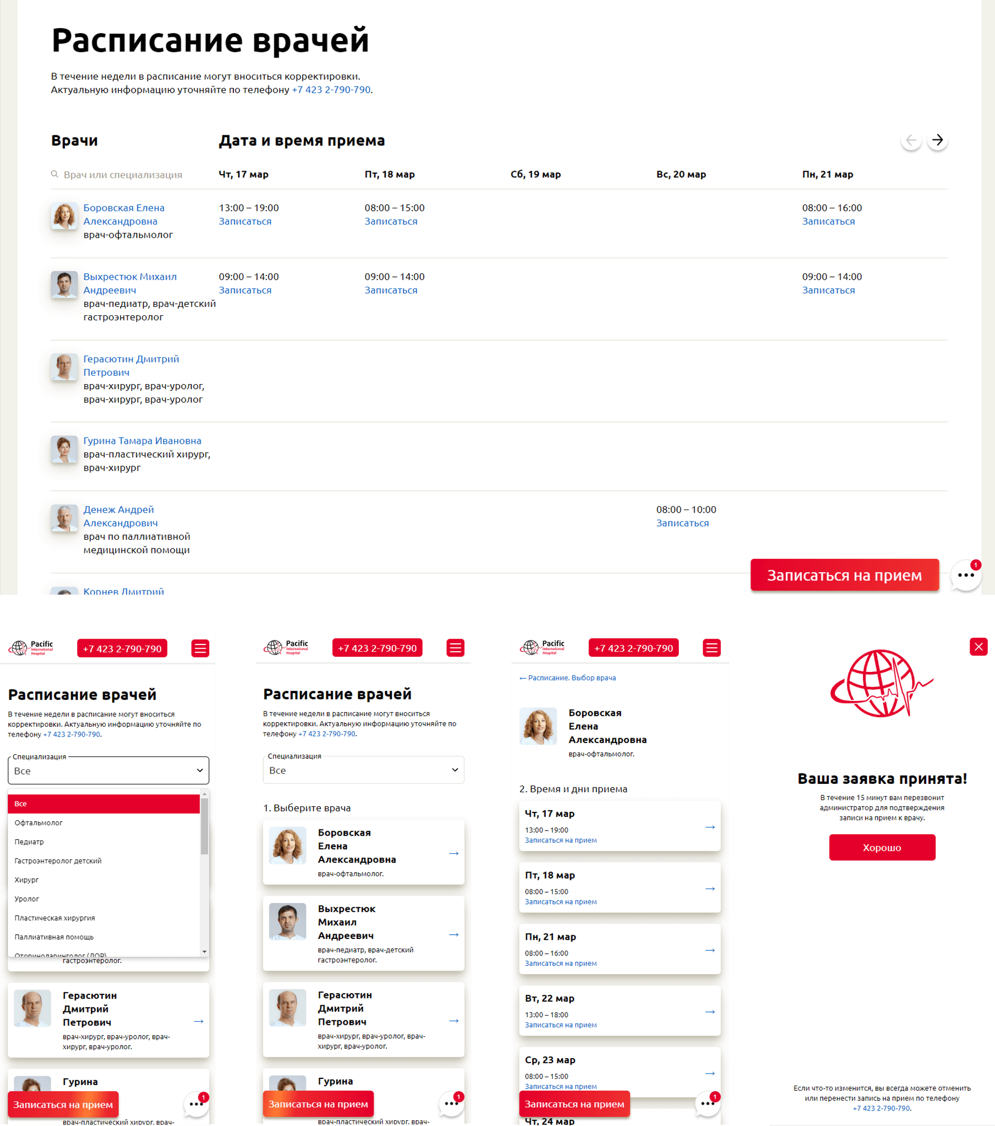Open the chat bubble with notification badge
Viewport: 995px width, 1126px height.
pyautogui.click(x=966, y=574)
